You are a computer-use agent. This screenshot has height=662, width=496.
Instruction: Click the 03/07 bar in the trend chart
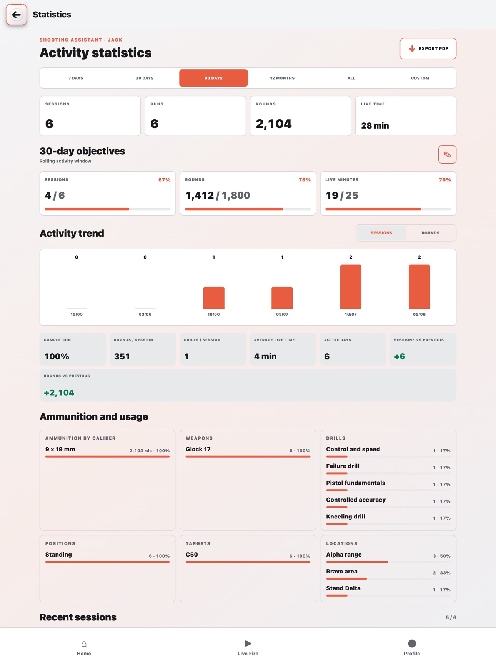[282, 298]
